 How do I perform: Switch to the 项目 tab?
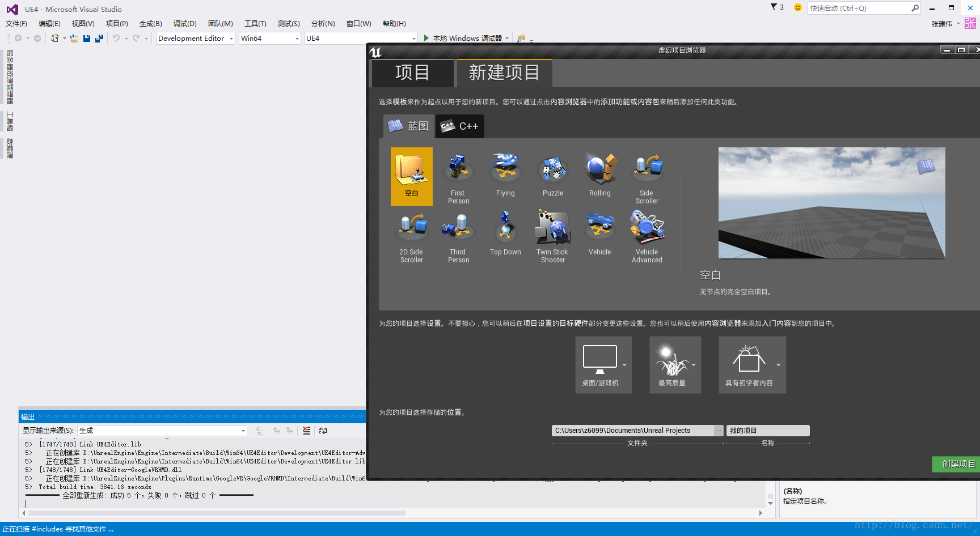coord(412,73)
